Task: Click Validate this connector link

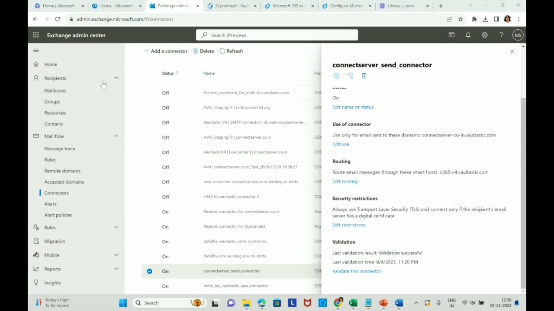Action: click(x=357, y=271)
